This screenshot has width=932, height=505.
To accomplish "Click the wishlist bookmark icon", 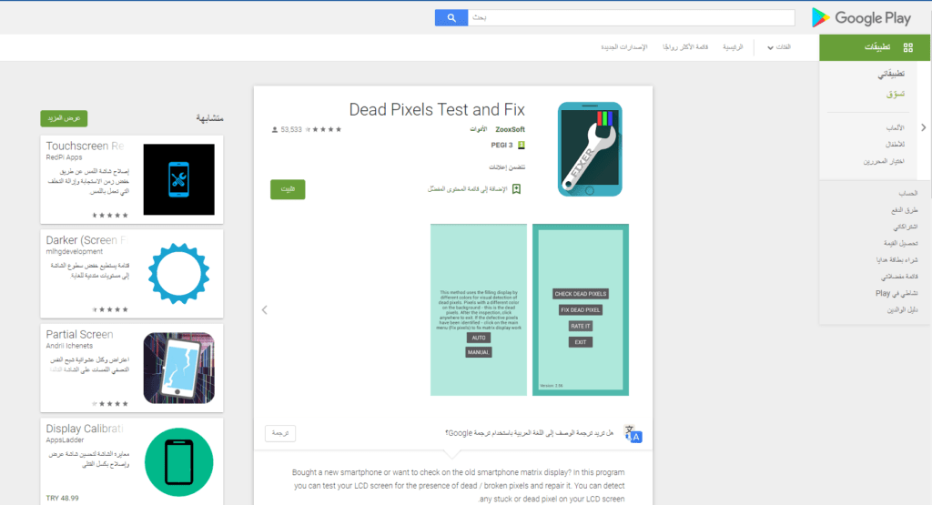I will (516, 189).
